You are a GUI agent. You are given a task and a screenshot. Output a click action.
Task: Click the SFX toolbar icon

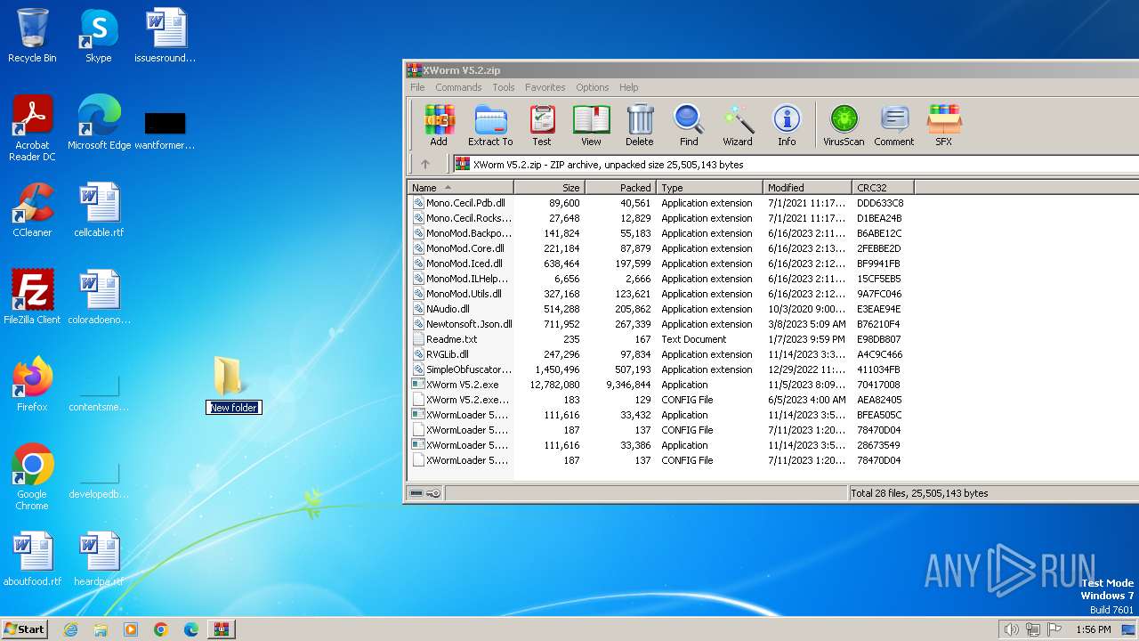tap(944, 125)
